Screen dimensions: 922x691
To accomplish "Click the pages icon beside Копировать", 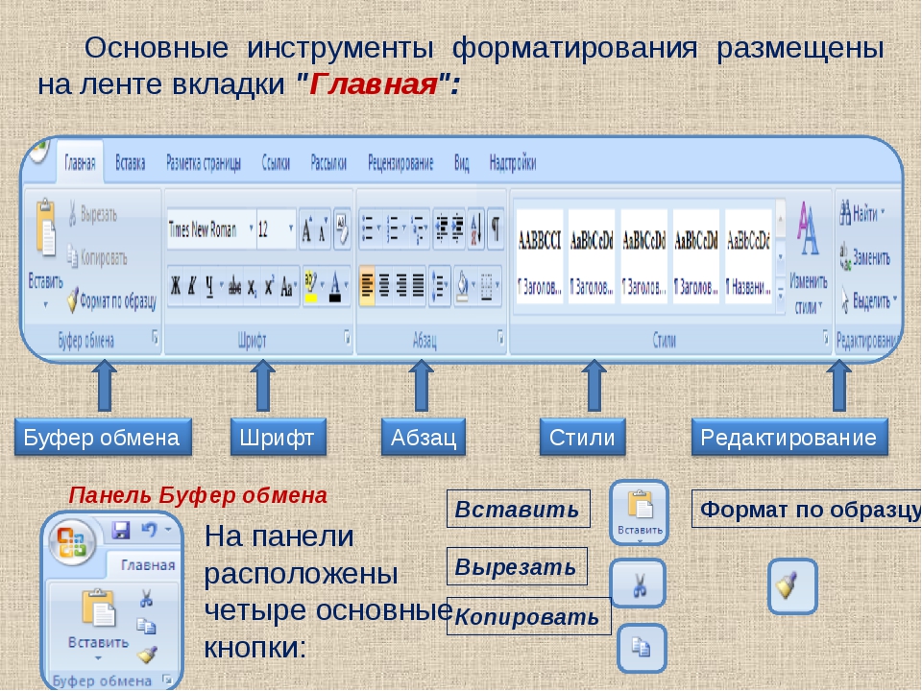I will (72, 257).
